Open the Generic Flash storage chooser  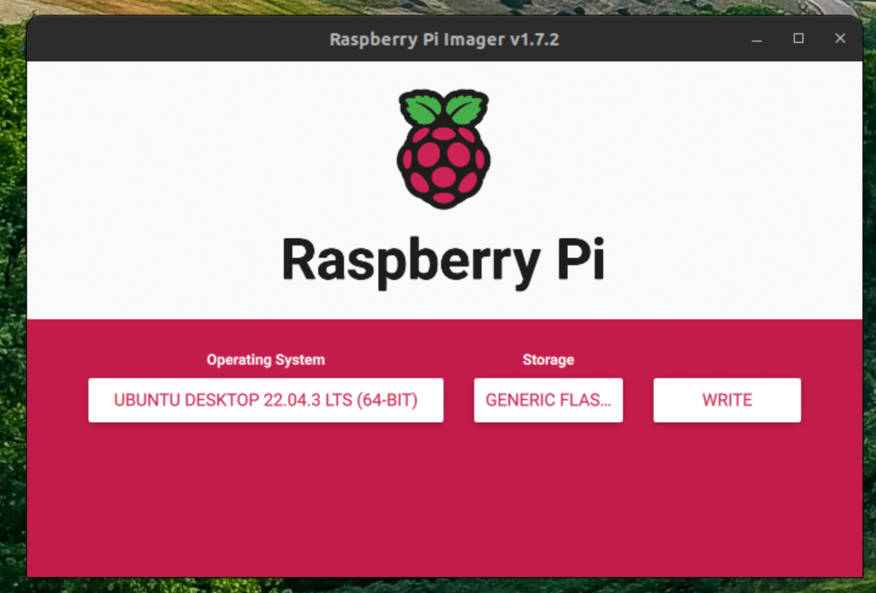tap(548, 400)
